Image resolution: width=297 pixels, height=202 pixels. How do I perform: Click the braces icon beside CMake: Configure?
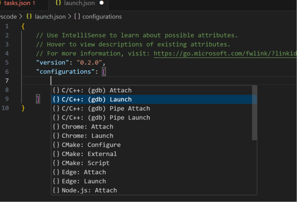56,145
